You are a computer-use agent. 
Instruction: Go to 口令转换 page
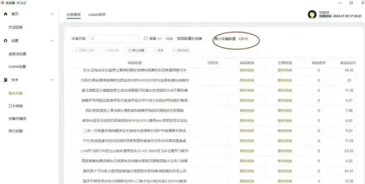pyautogui.click(x=16, y=106)
